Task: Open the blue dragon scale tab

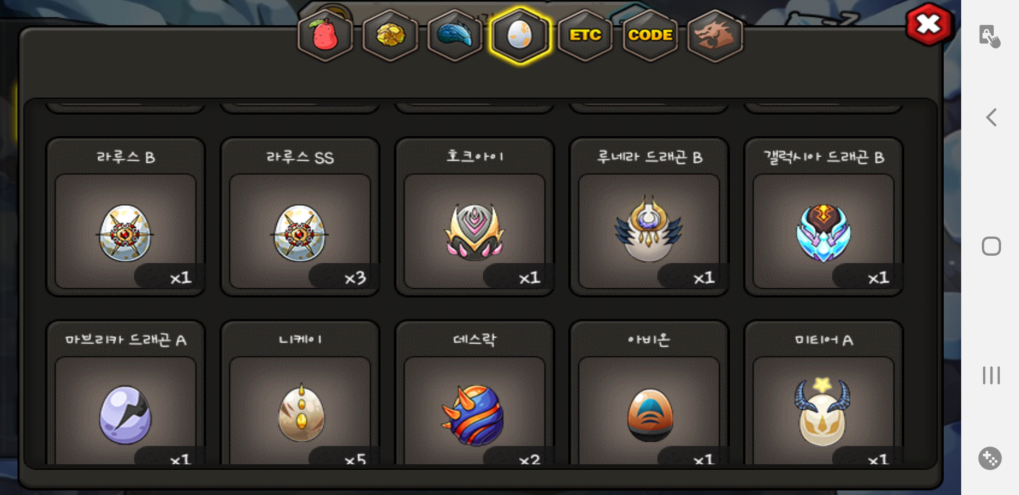Action: [x=455, y=36]
